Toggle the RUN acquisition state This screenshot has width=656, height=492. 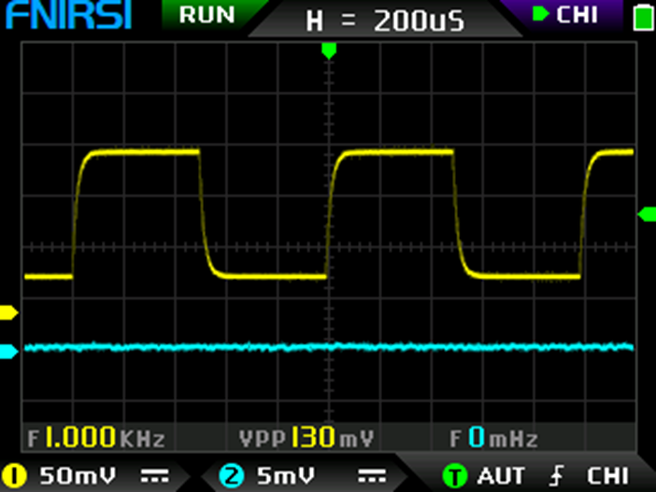pyautogui.click(x=207, y=15)
